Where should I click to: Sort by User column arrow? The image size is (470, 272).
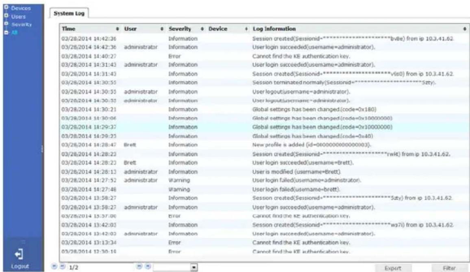pyautogui.click(x=162, y=29)
